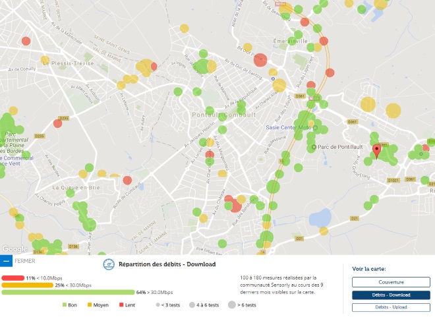Click the large '> 6 tests' legend circle

pyautogui.click(x=232, y=305)
